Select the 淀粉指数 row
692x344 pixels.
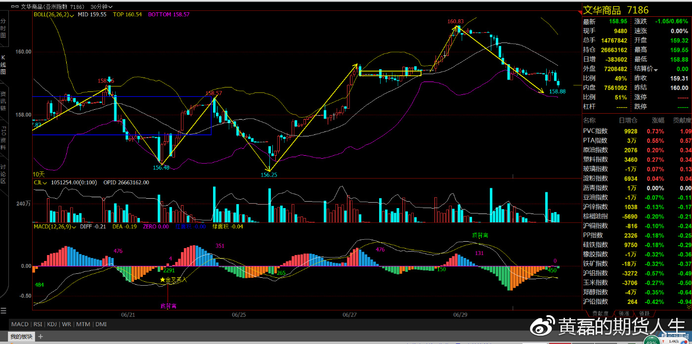coord(637,178)
